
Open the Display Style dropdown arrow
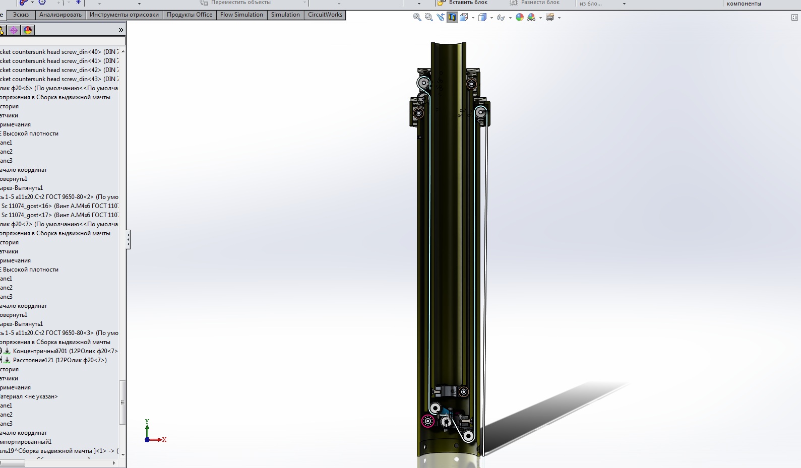coord(491,18)
